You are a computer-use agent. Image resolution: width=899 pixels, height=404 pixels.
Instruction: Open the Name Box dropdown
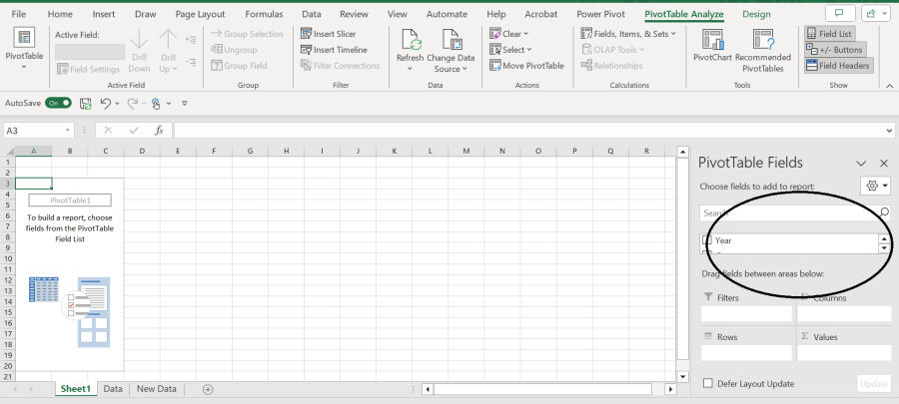click(x=68, y=131)
